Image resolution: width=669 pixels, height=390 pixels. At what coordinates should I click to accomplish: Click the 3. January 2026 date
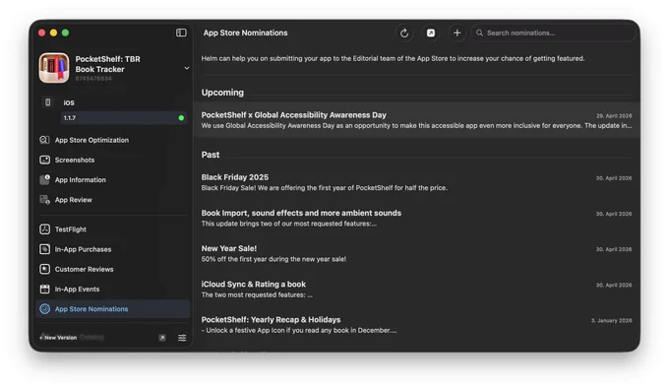(x=611, y=320)
